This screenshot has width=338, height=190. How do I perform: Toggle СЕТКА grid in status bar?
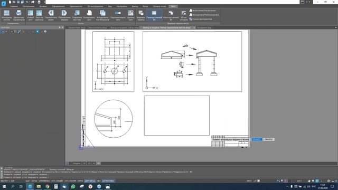tap(34, 181)
